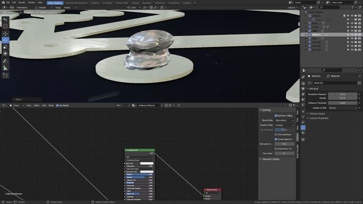
Task: Click the Influence Threshold slider
Action: (343, 103)
